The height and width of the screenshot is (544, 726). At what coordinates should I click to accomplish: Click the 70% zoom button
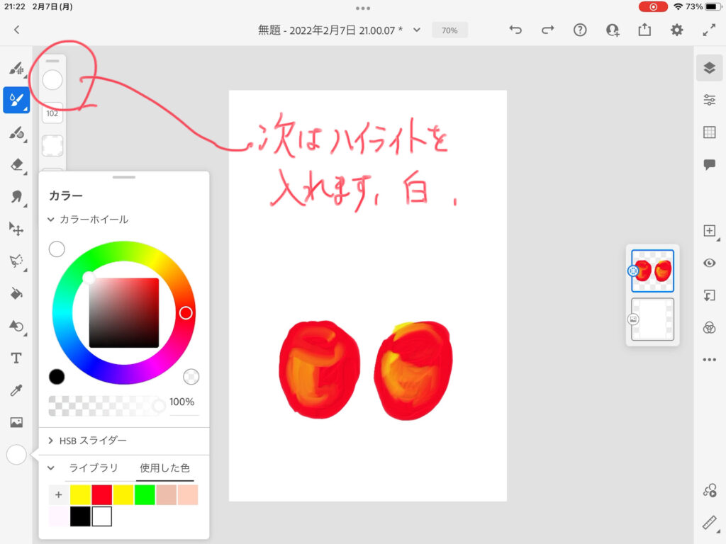tap(449, 30)
